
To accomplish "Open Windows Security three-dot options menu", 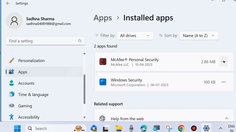I will click(223, 82).
